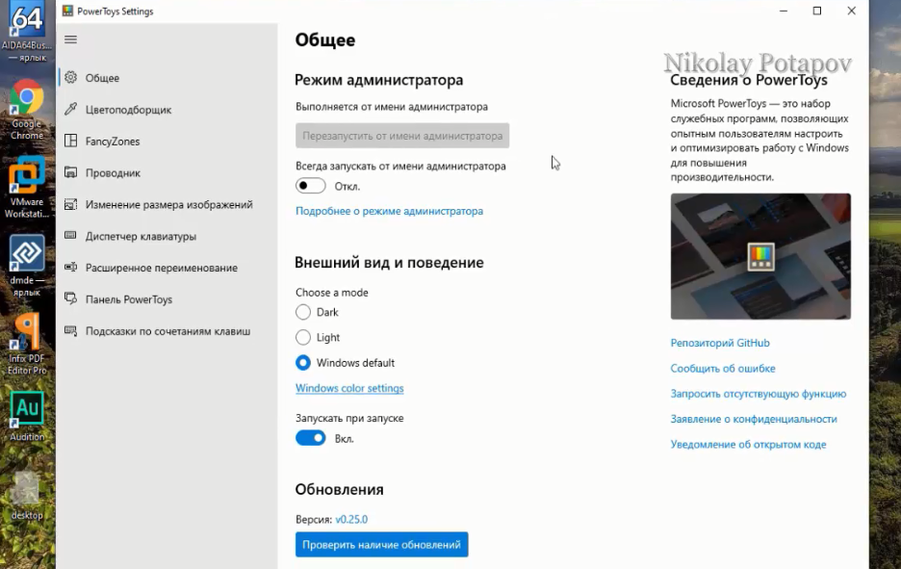Open Windows color settings link
This screenshot has height=569, width=901.
pyautogui.click(x=349, y=388)
